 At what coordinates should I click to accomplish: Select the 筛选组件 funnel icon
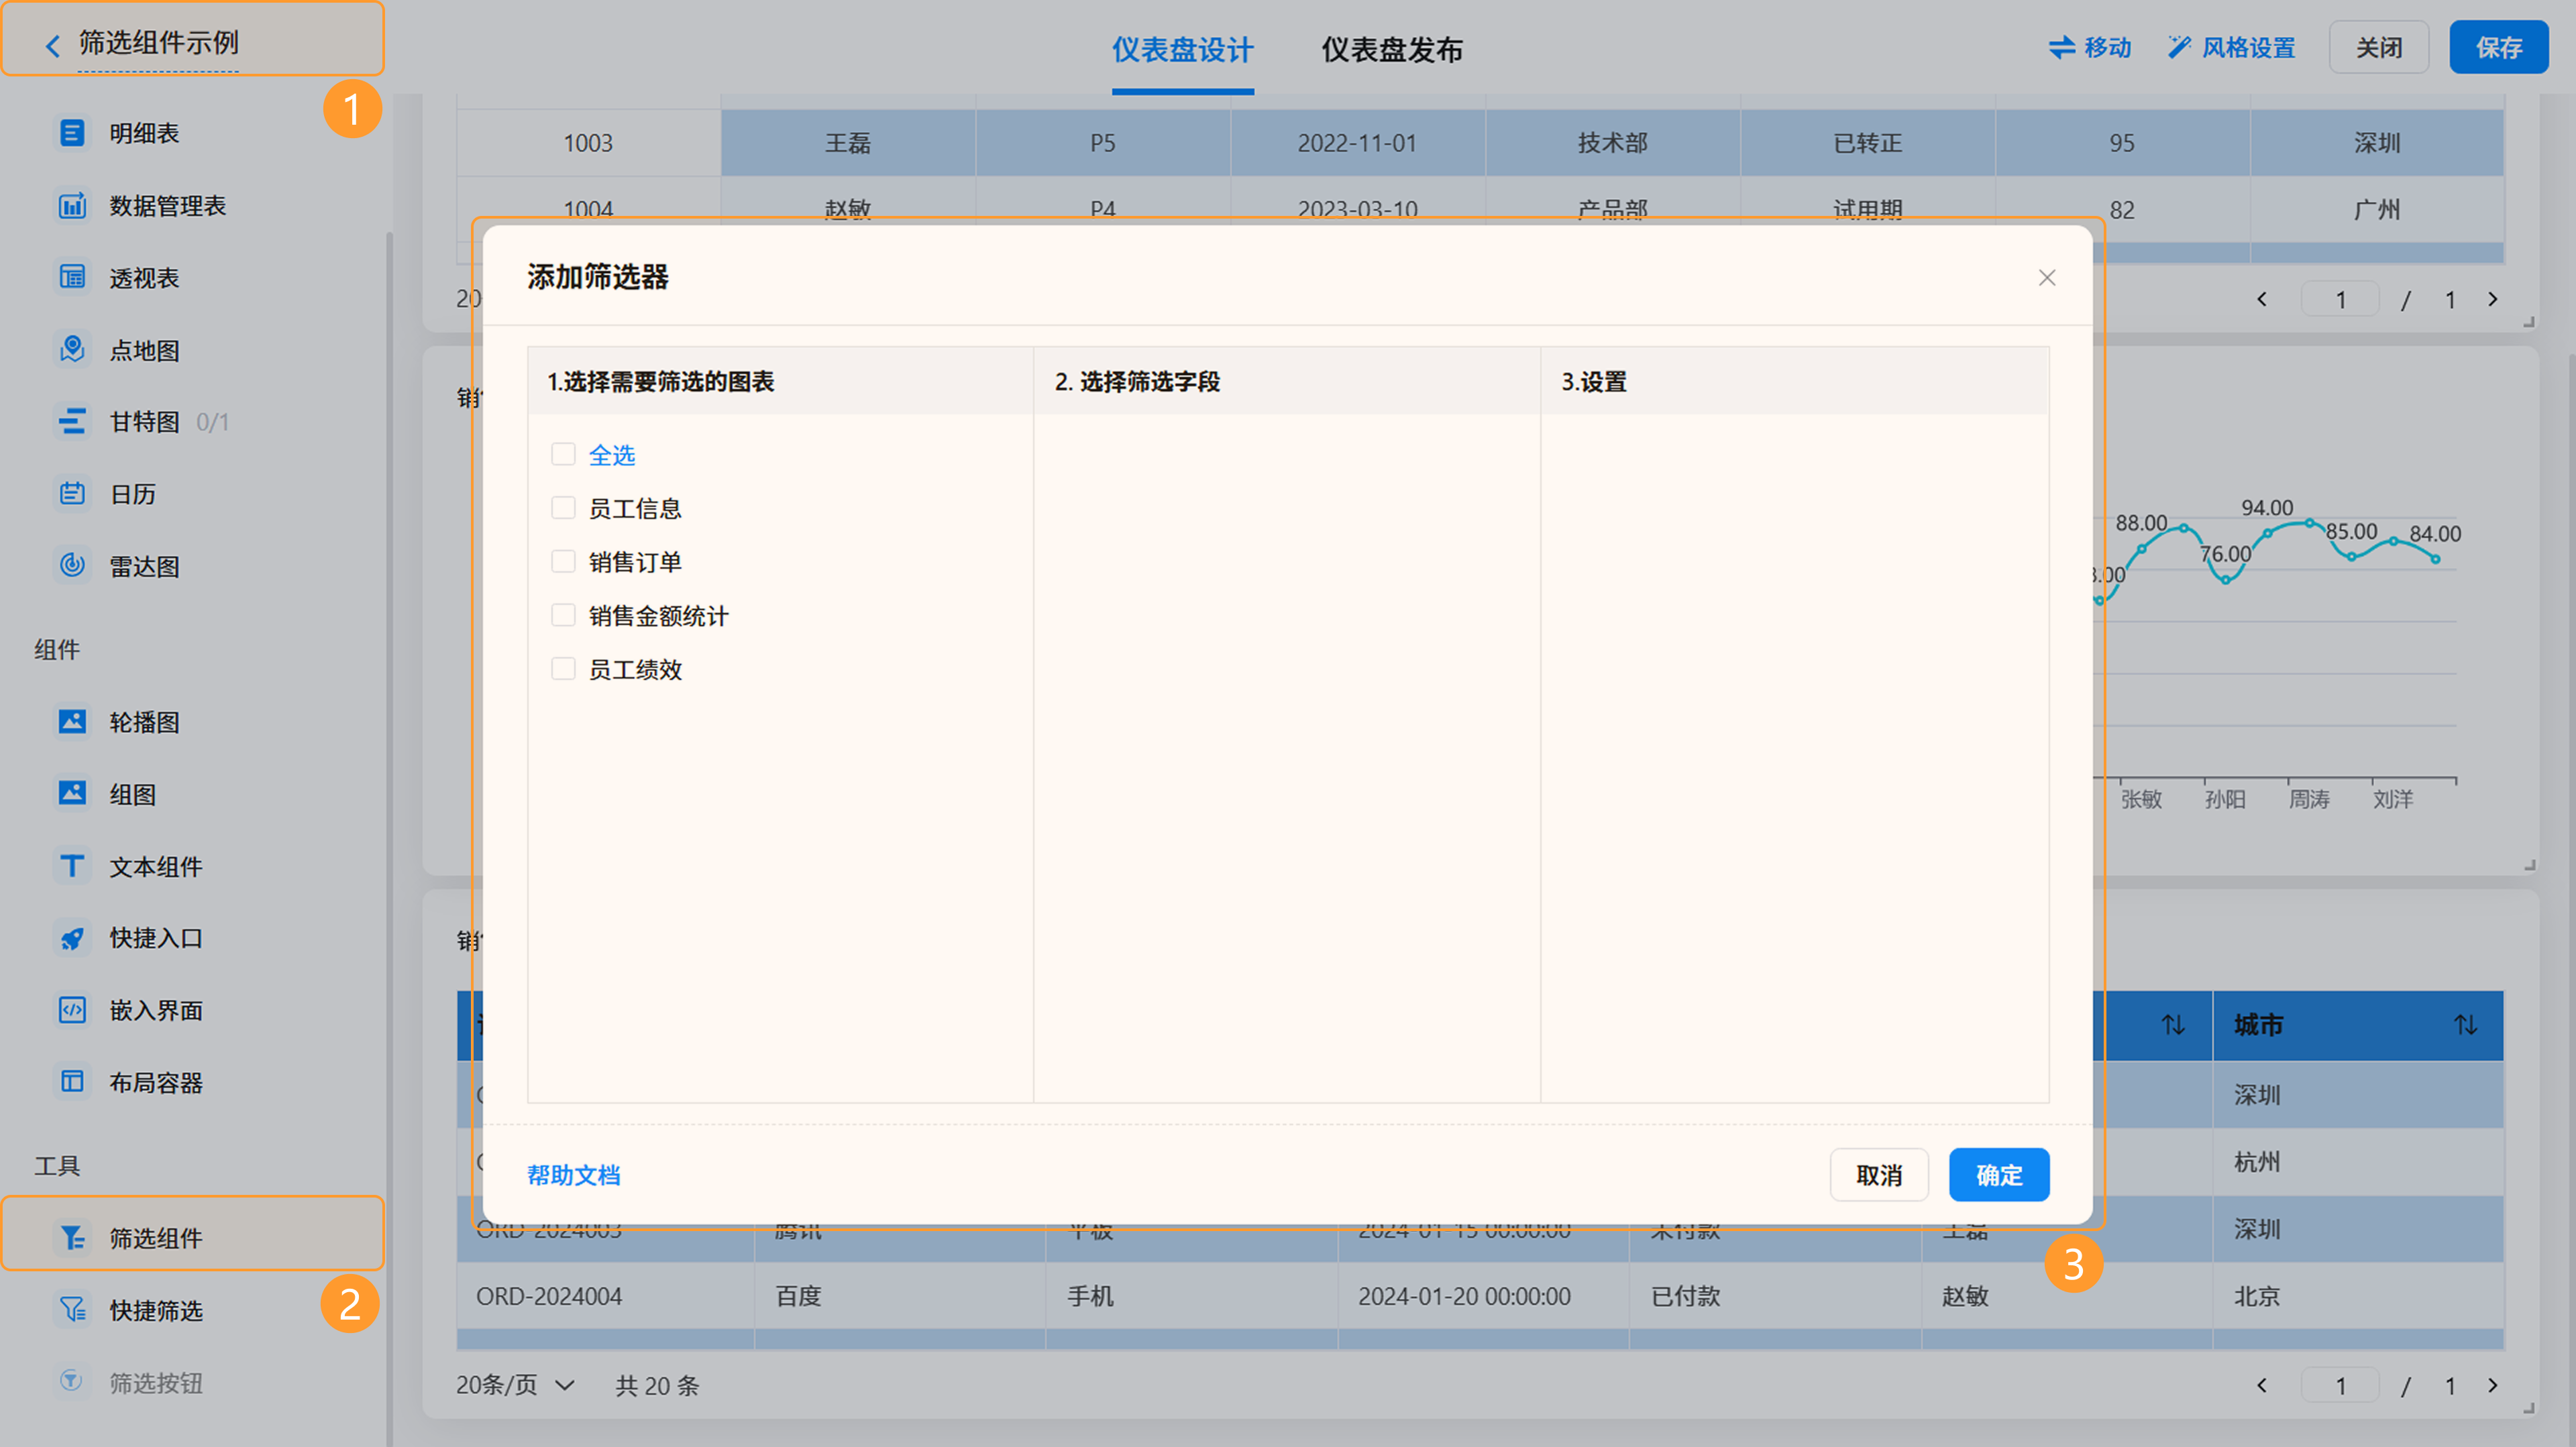pos(72,1238)
